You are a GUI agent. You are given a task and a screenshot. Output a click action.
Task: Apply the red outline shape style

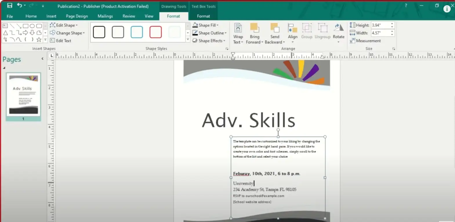tap(155, 32)
